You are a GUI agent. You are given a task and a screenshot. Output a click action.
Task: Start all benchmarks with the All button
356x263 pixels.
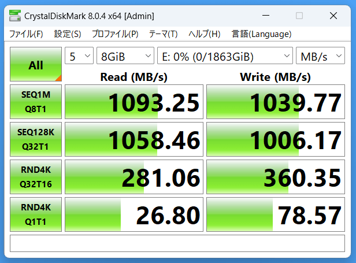pyautogui.click(x=36, y=64)
